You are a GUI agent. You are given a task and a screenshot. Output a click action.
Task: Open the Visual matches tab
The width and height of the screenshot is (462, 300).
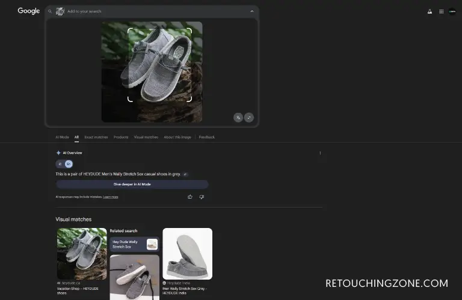pos(146,137)
